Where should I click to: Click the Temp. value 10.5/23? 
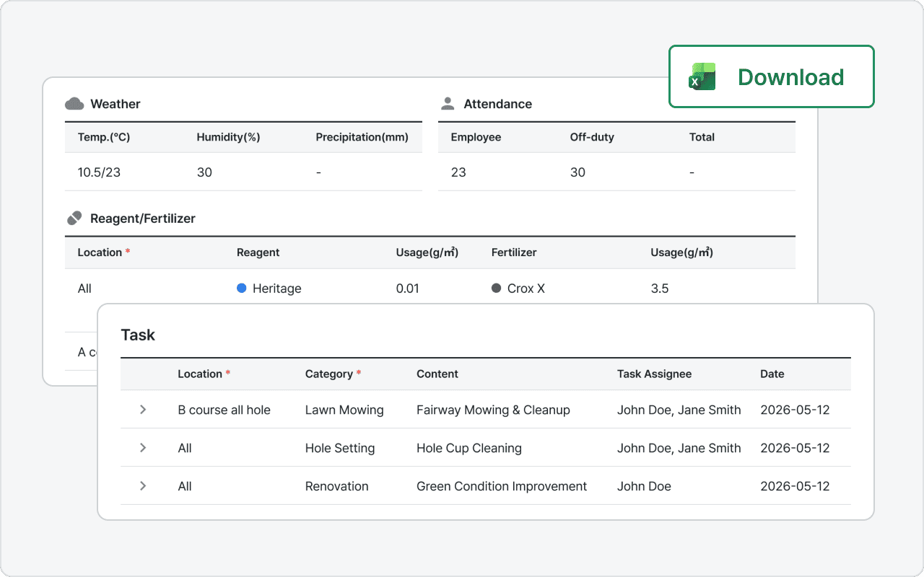pos(99,172)
